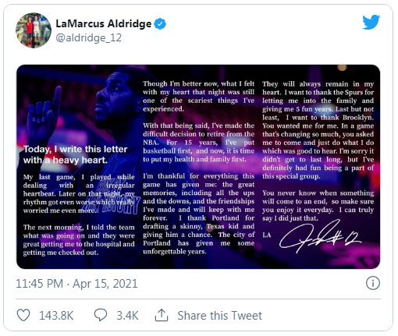Click the handwritten #12 signature in the image
This screenshot has height=336, width=398.
320,237
